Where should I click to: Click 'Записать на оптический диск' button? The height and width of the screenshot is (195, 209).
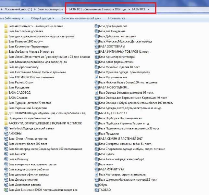click(81, 18)
